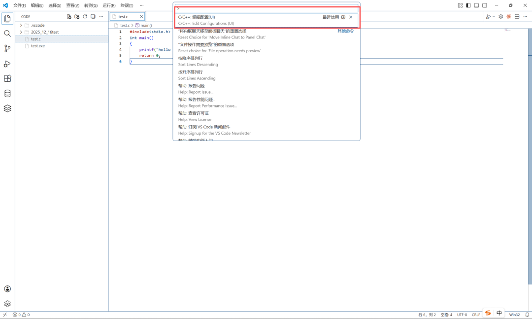Select test.exe in the file explorer
The width and height of the screenshot is (532, 319).
(x=62, y=46)
